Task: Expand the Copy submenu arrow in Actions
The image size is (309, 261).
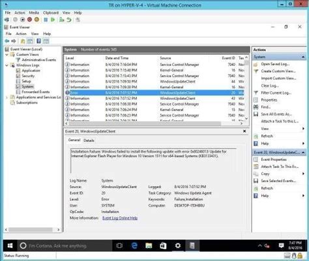Action: [x=303, y=174]
